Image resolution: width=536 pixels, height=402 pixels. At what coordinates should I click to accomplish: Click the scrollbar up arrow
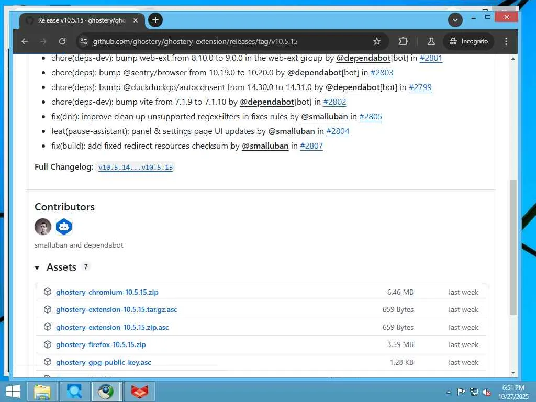tap(513, 59)
